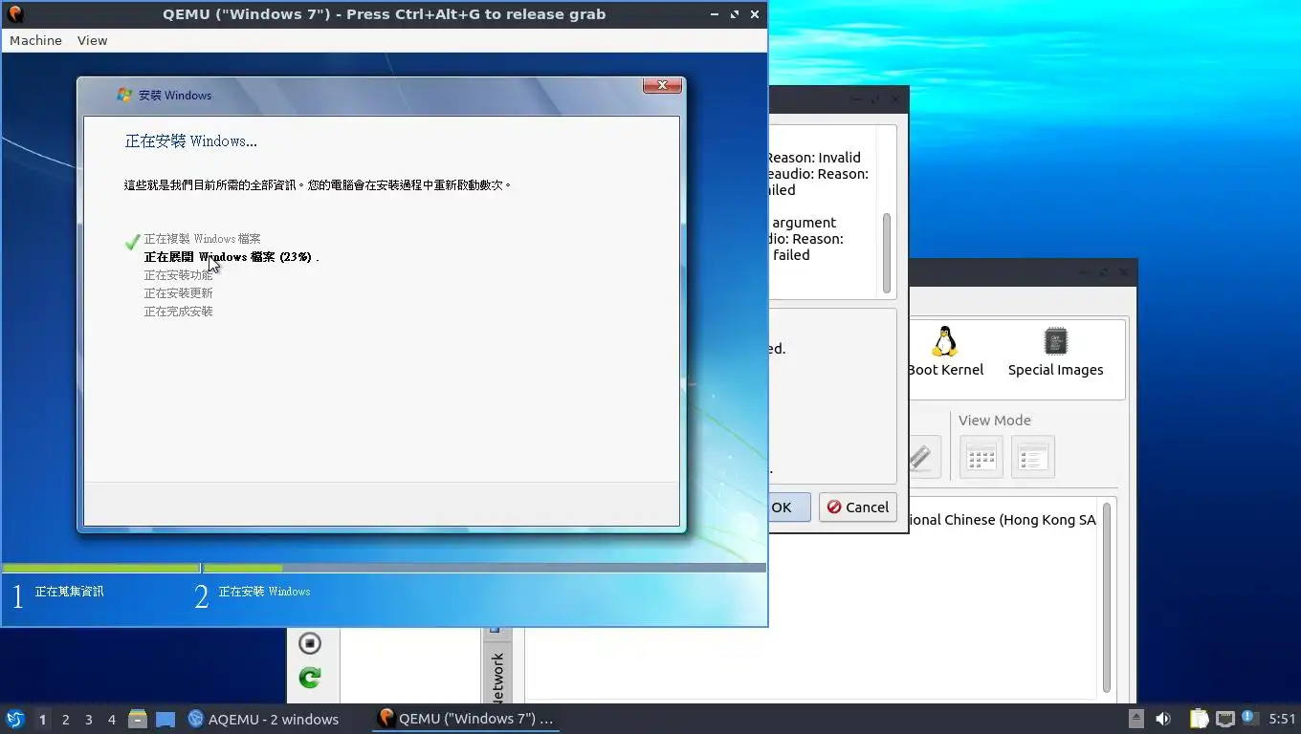Switch to virtual desktop 3
This screenshot has width=1301, height=734.
coord(88,719)
